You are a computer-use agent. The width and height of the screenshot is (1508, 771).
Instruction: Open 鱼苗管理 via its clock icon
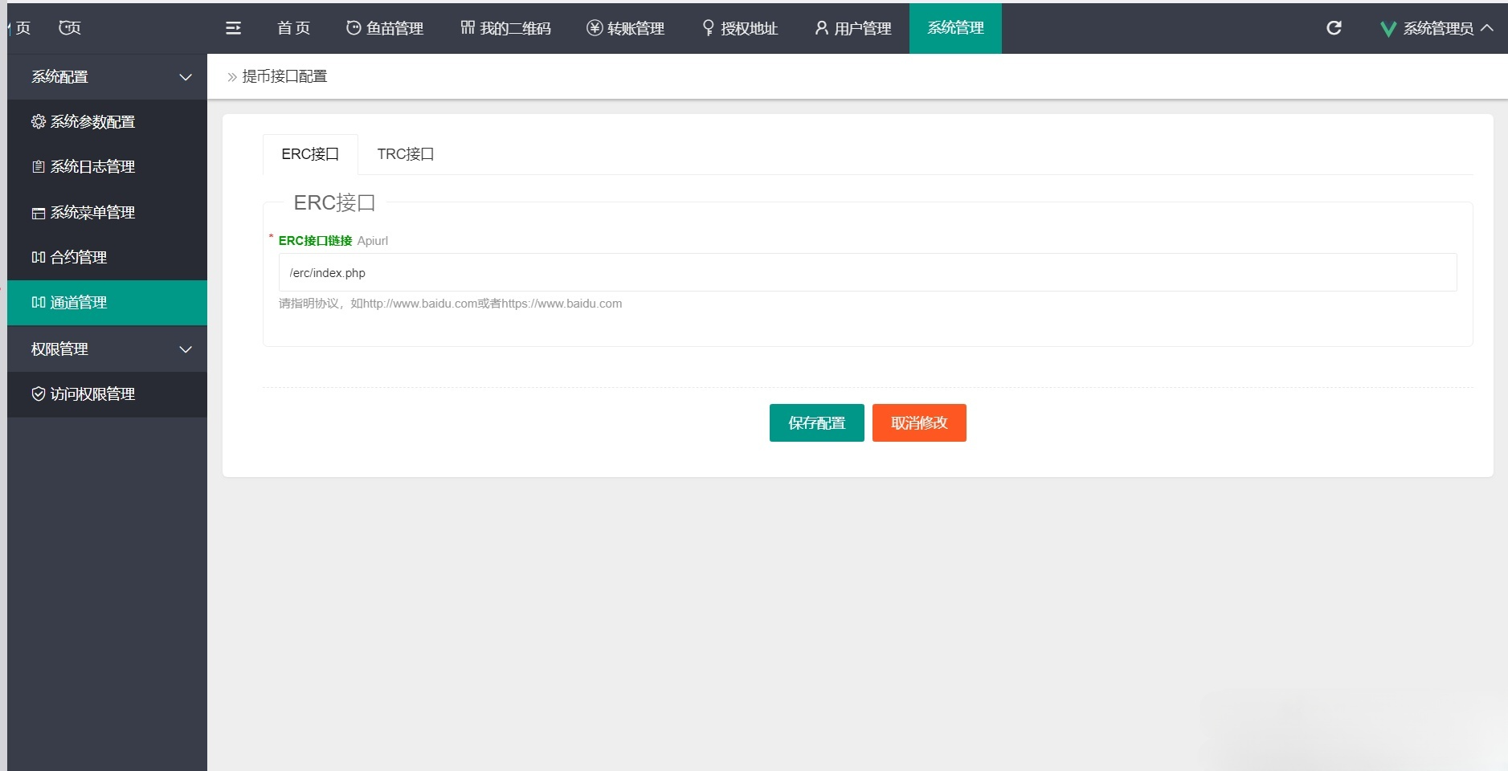(x=353, y=28)
